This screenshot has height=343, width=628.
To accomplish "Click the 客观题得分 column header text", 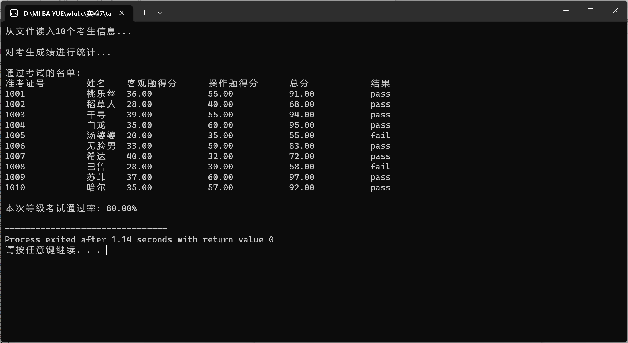I will pyautogui.click(x=152, y=84).
